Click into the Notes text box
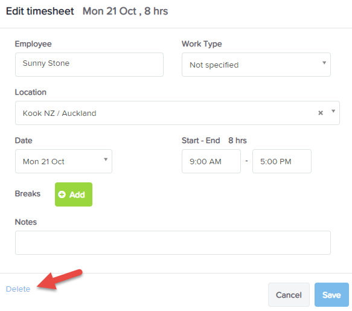The height and width of the screenshot is (311, 352). [x=173, y=243]
